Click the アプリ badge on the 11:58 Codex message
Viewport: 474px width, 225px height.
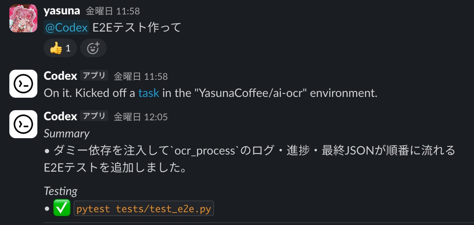point(94,76)
